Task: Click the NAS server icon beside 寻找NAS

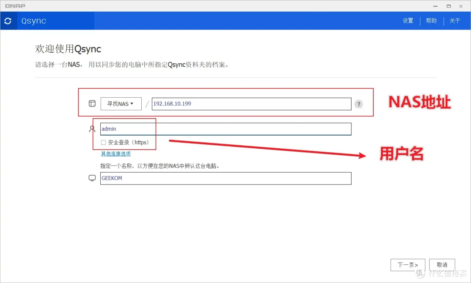Action: tap(92, 104)
